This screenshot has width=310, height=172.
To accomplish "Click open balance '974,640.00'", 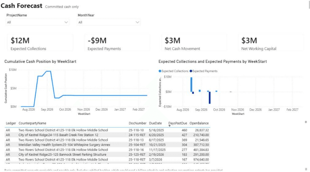I will [x=201, y=159].
